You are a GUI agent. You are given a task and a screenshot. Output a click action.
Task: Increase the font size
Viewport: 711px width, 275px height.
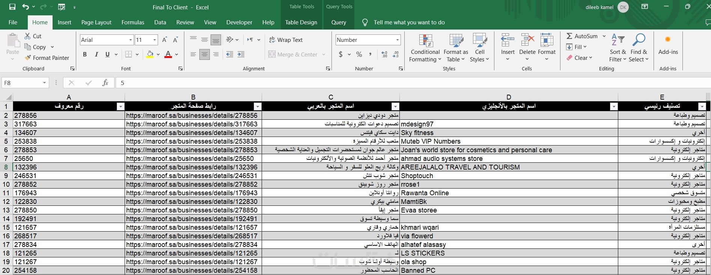tap(164, 40)
